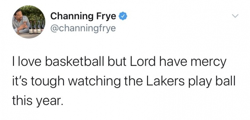Image resolution: width=250 pixels, height=120 pixels.
Task: Click the Channing Frye display name
Action: [x=83, y=17]
